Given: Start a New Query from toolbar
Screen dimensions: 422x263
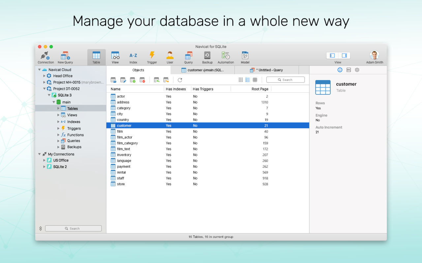Looking at the screenshot, I should tap(65, 58).
